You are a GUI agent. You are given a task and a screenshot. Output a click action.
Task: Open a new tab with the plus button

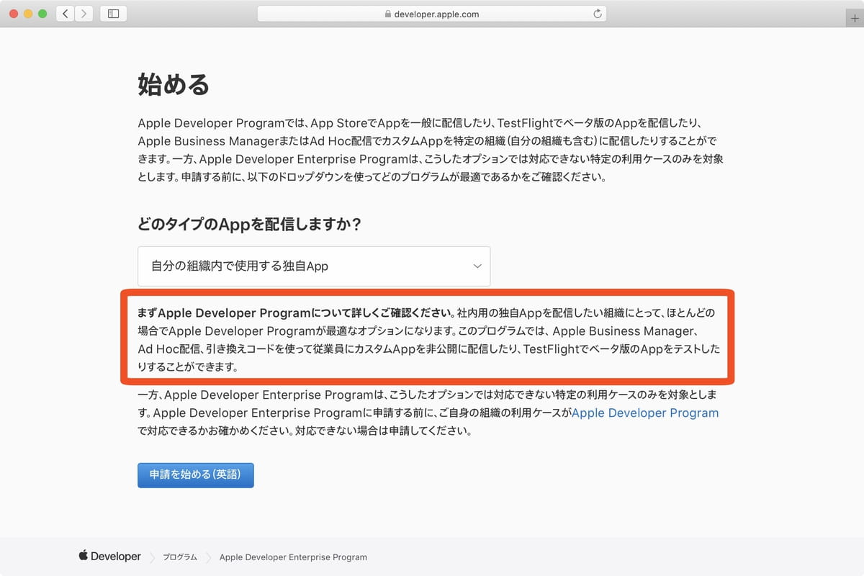[855, 19]
